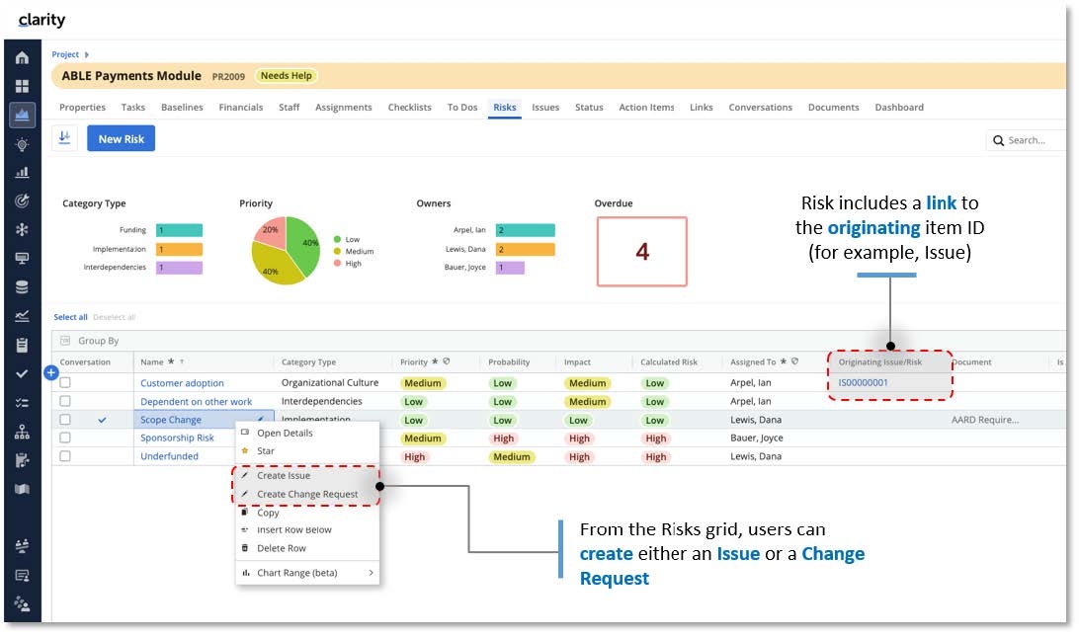Open the checkmark icon in sidebar
Viewport: 1079px width, 639px height.
coord(22,373)
